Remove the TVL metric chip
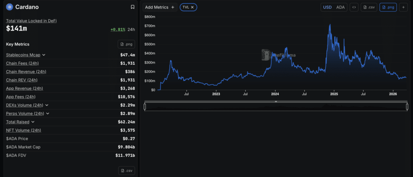413x177 pixels. click(192, 7)
